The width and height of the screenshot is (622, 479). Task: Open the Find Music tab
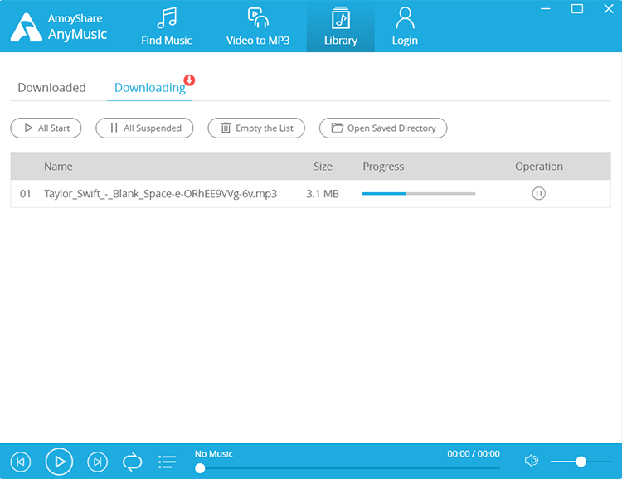166,27
